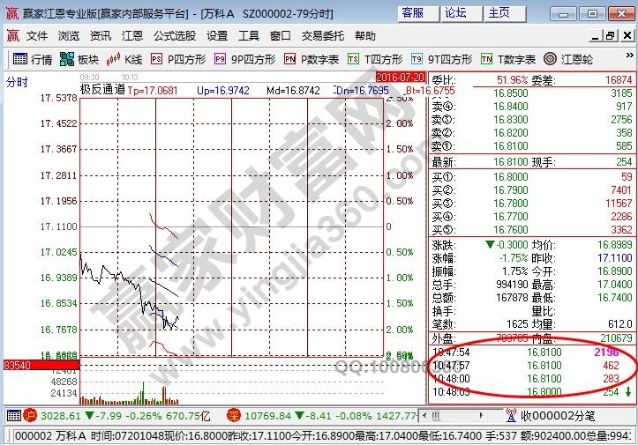Viewport: 638px width, 445px height.
Task: Click the 主页 homepage button
Action: [499, 13]
